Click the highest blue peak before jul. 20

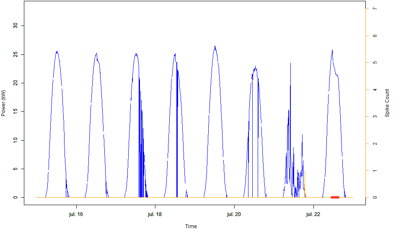215,46
